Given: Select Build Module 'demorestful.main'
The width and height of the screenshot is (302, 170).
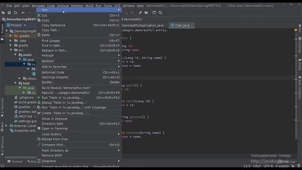Looking at the screenshot, I should click(x=79, y=88).
